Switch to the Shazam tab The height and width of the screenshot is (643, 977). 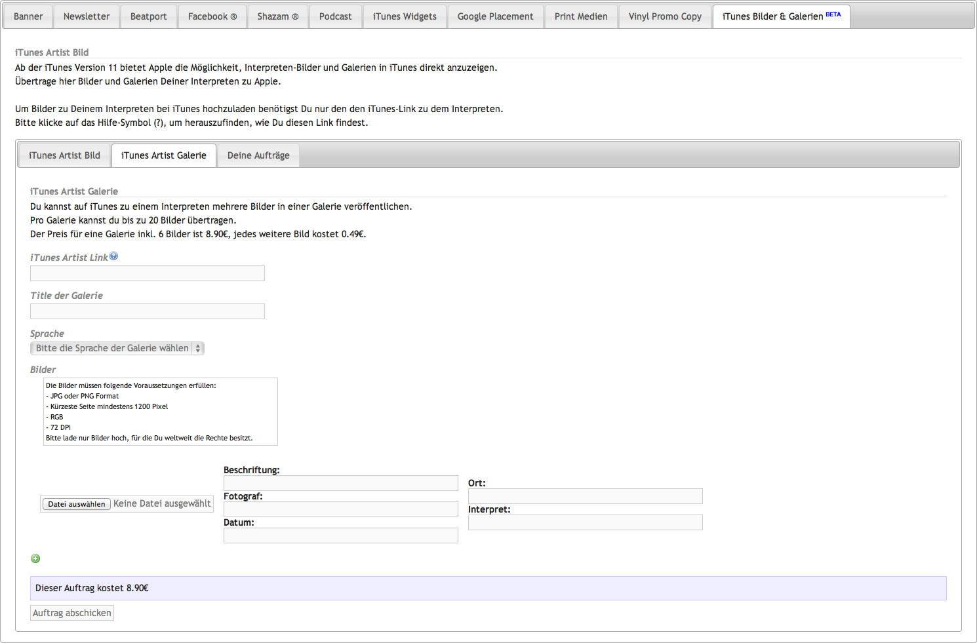point(277,16)
